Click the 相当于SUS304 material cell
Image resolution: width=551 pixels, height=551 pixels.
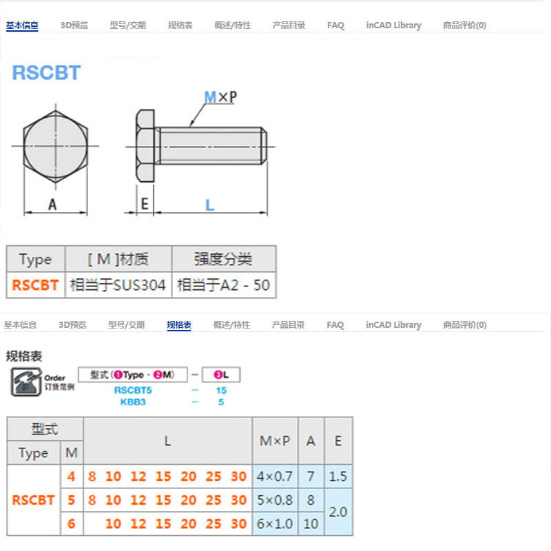(x=118, y=283)
